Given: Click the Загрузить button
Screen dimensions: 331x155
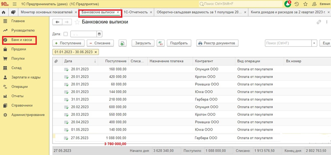Looking at the screenshot, I should point(143,43).
